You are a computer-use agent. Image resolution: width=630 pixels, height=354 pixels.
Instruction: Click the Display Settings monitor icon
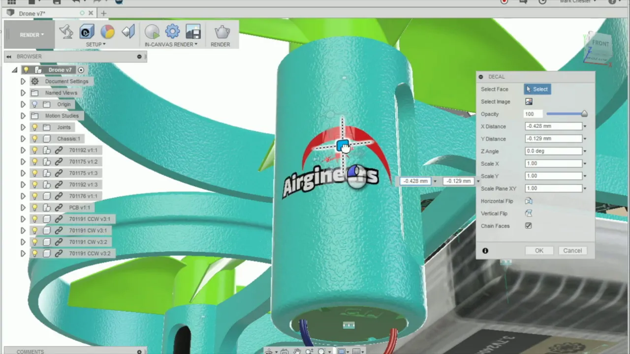[341, 351]
